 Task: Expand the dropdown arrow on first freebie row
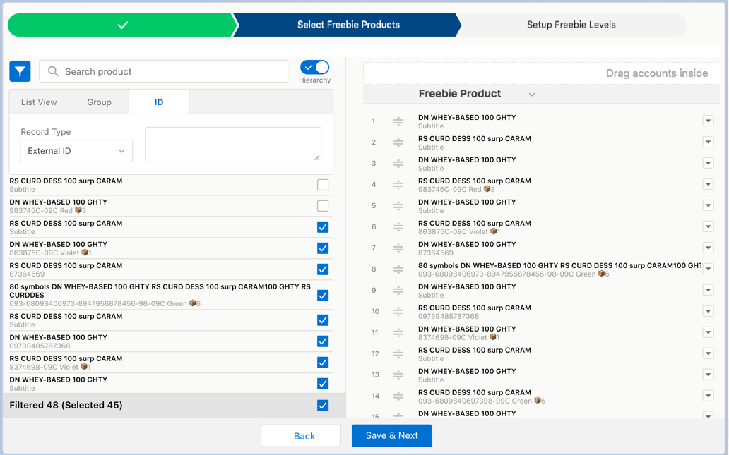708,121
